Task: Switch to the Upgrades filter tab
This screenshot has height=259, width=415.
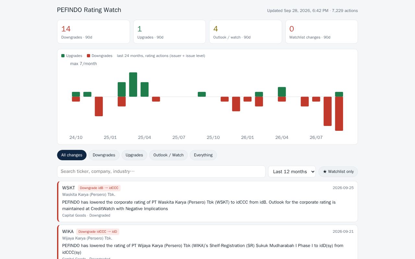Action: click(134, 155)
